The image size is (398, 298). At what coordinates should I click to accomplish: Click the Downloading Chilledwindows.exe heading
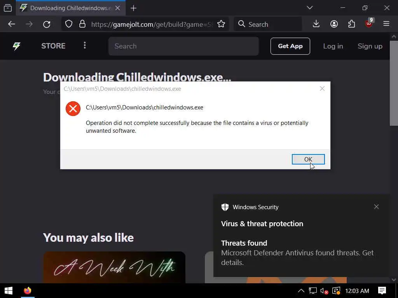[137, 77]
